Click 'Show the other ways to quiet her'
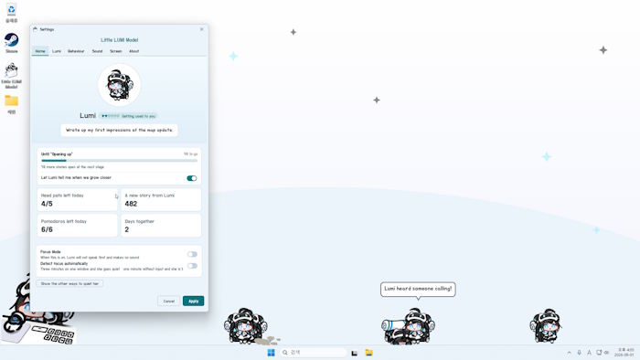The height and width of the screenshot is (360, 640). tap(69, 283)
